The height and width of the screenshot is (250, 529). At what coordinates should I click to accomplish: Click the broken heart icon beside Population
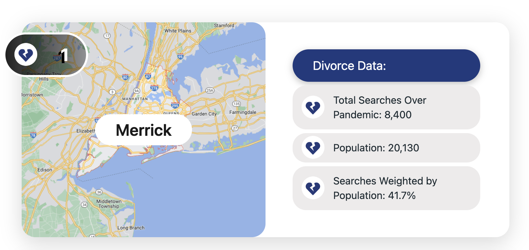[x=313, y=148]
